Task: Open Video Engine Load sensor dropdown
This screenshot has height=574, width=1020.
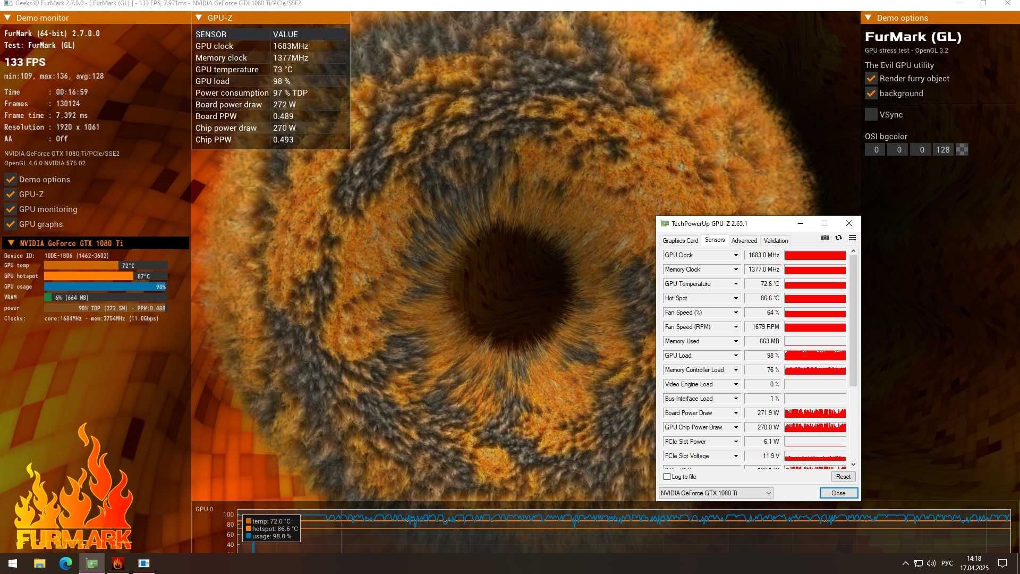Action: click(736, 384)
